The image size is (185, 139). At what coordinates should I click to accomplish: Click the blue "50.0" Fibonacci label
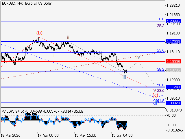pos(161,85)
